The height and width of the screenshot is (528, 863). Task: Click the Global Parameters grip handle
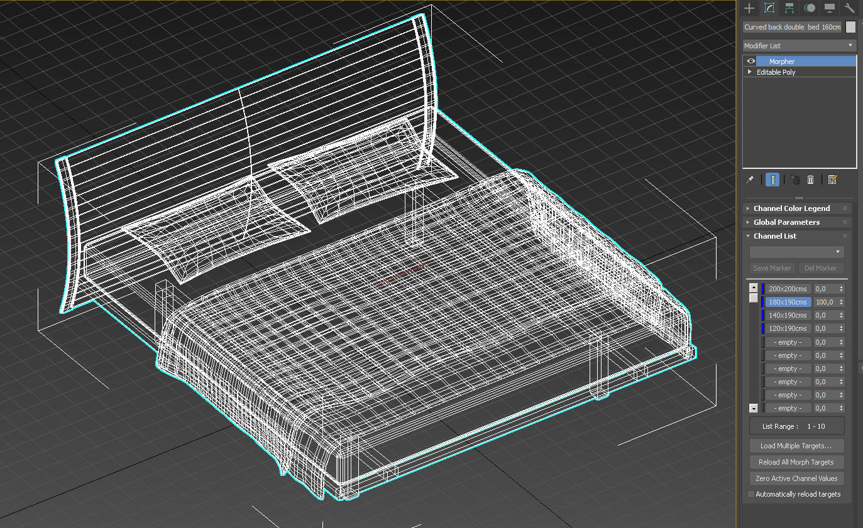(845, 222)
